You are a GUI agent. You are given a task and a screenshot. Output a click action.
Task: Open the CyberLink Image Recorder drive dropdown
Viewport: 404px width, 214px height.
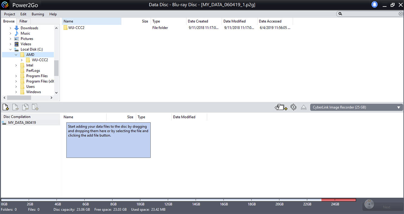356,107
